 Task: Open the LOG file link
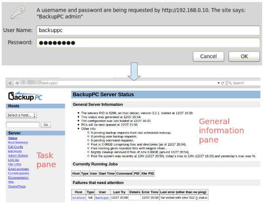tap(14, 160)
